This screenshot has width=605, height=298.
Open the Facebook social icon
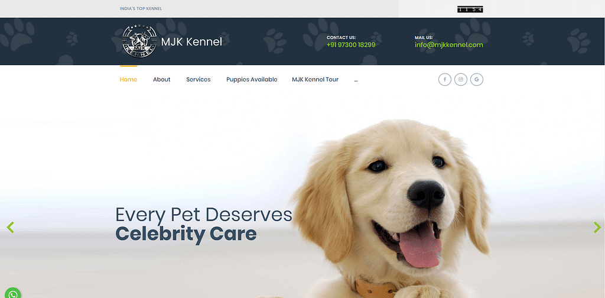[x=444, y=79]
